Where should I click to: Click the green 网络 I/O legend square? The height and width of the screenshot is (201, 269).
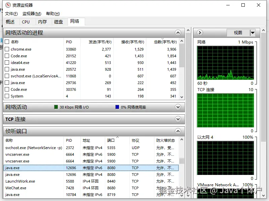click(x=56, y=107)
